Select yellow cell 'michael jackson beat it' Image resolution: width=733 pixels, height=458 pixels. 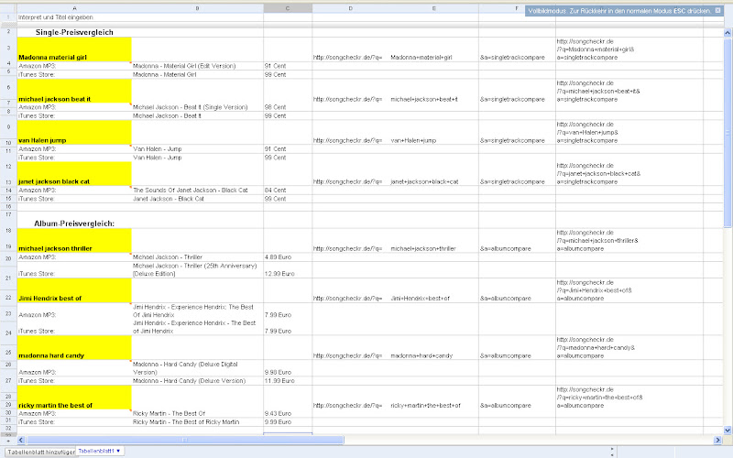(x=74, y=91)
